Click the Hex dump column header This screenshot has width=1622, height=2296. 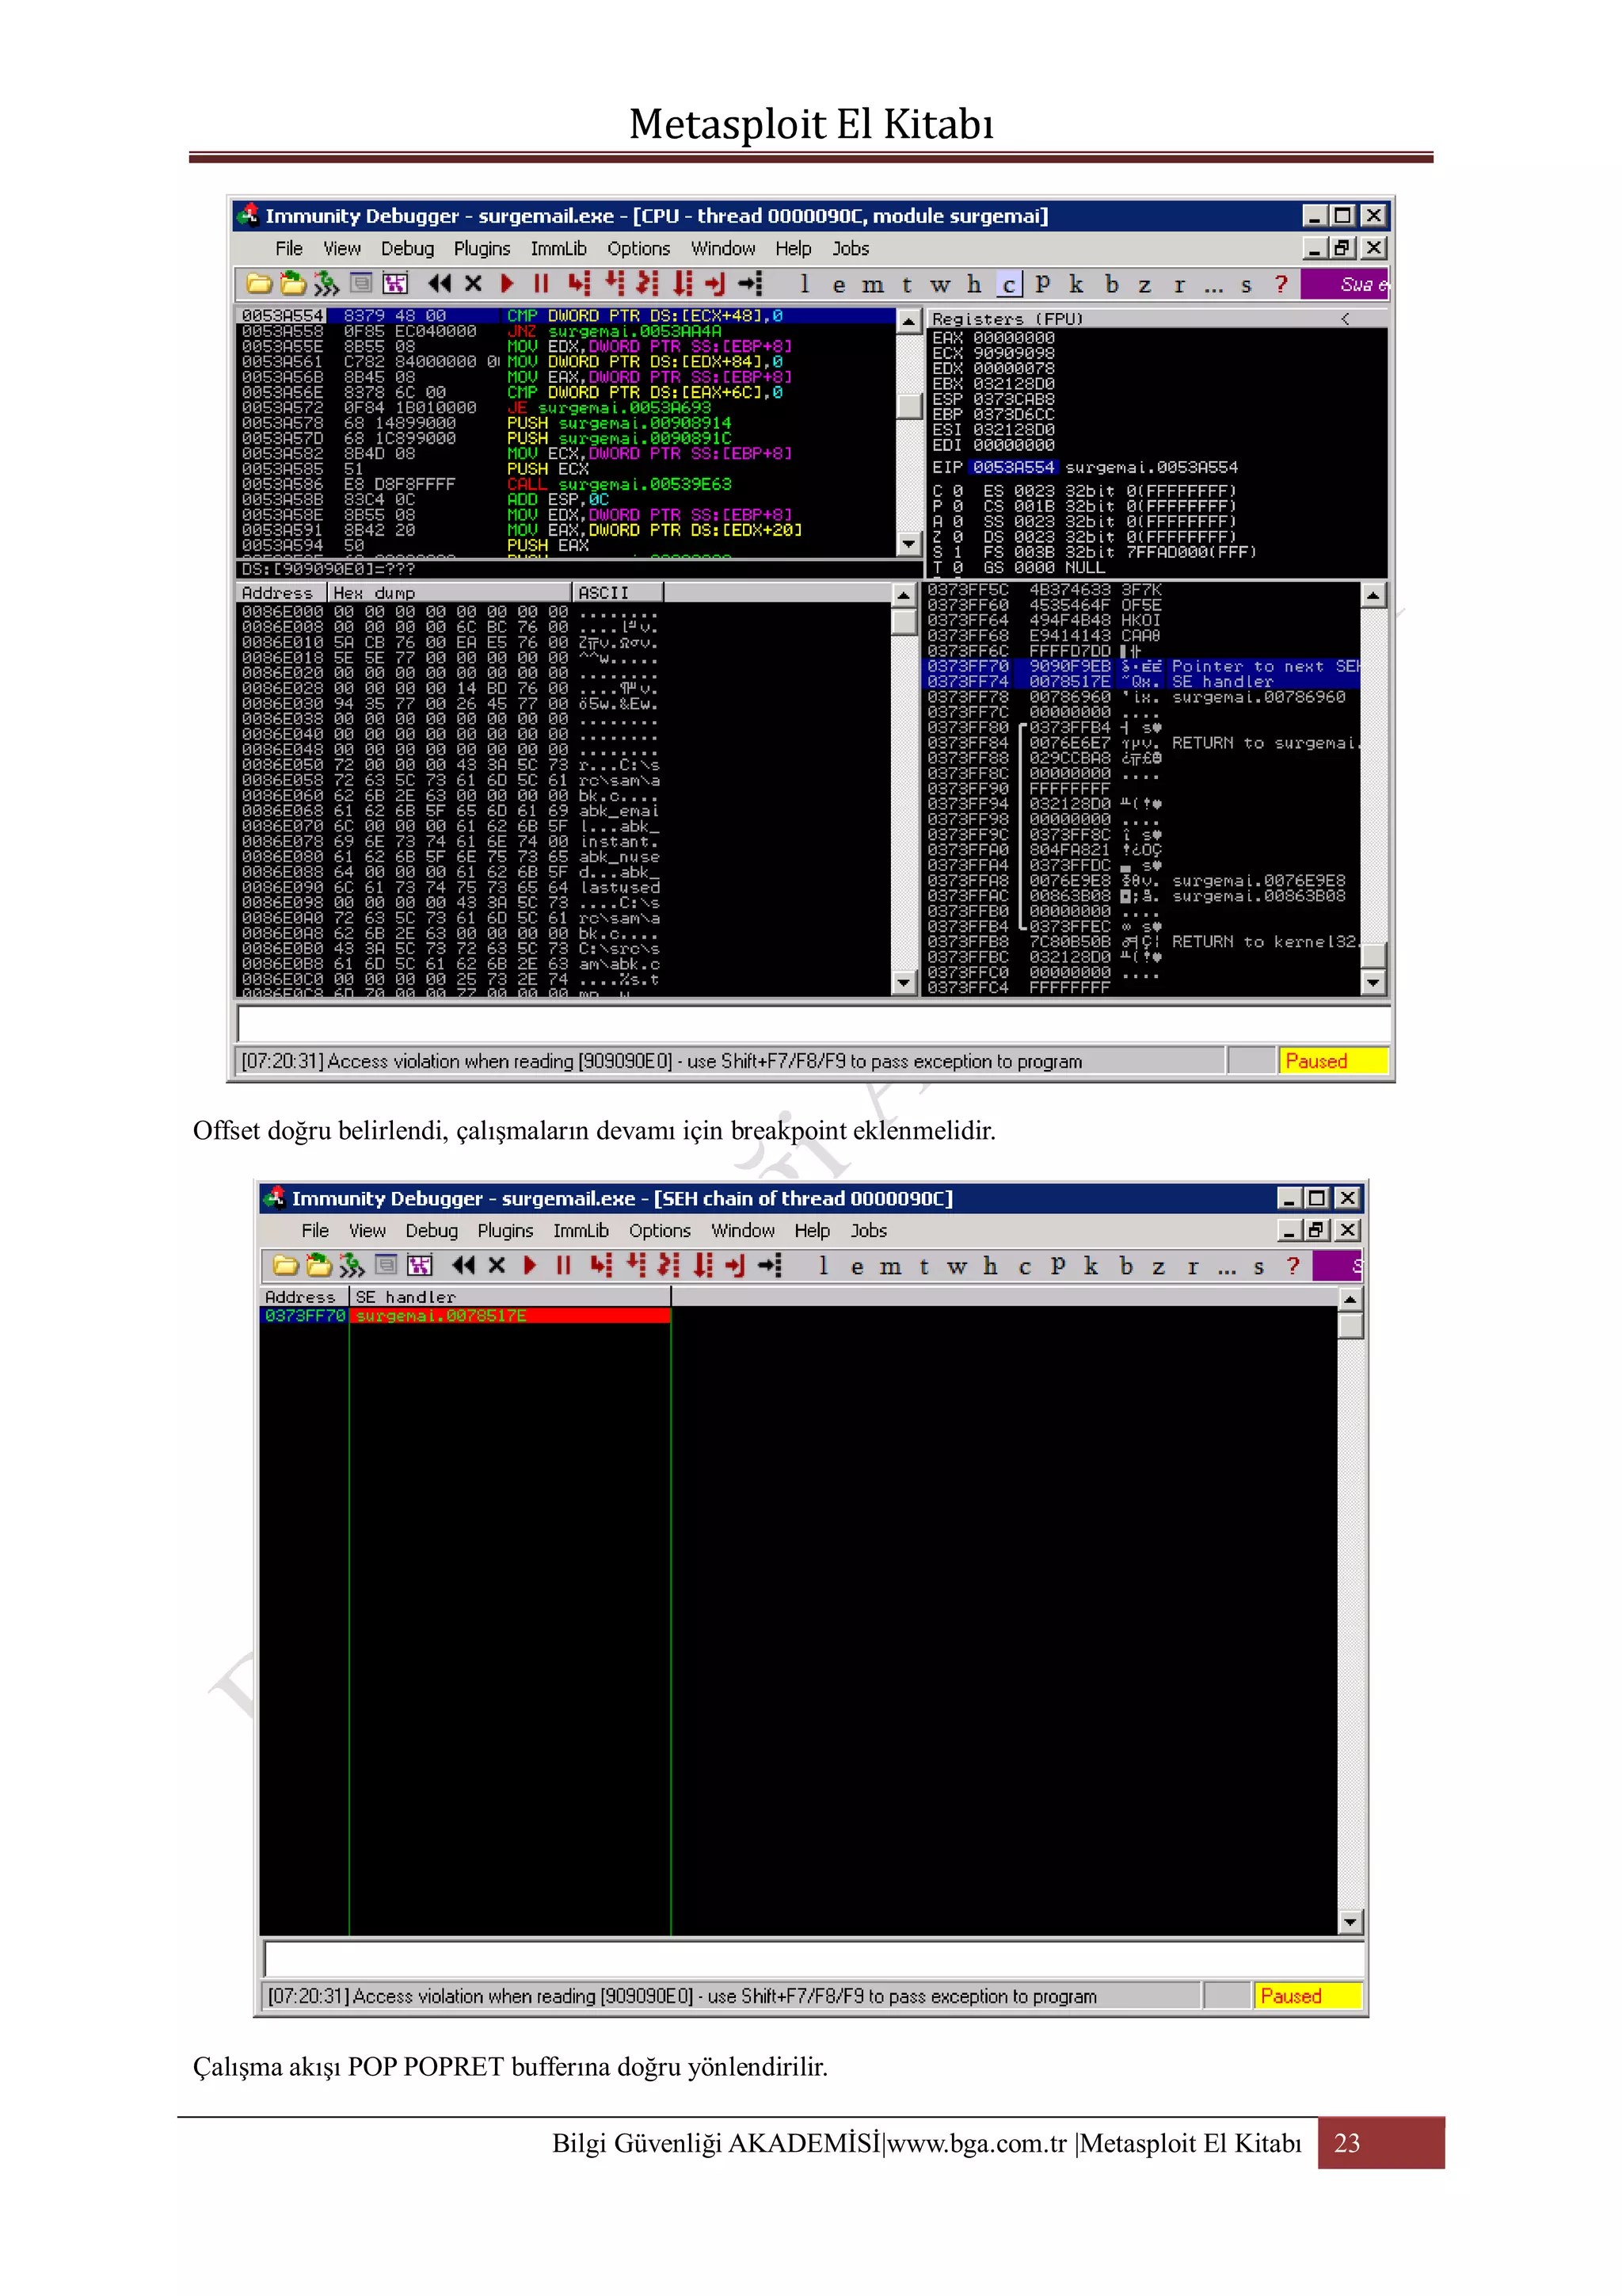click(x=449, y=593)
